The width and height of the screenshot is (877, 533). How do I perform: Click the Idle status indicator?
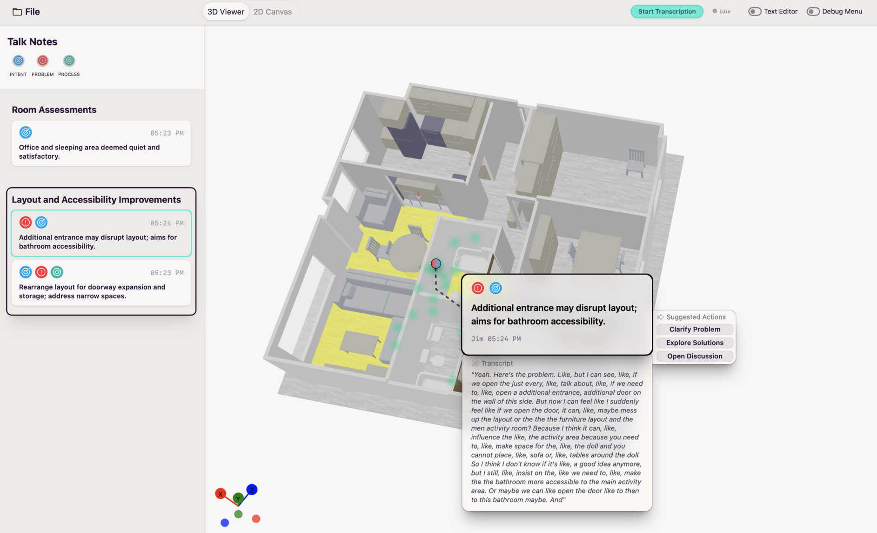tap(721, 12)
